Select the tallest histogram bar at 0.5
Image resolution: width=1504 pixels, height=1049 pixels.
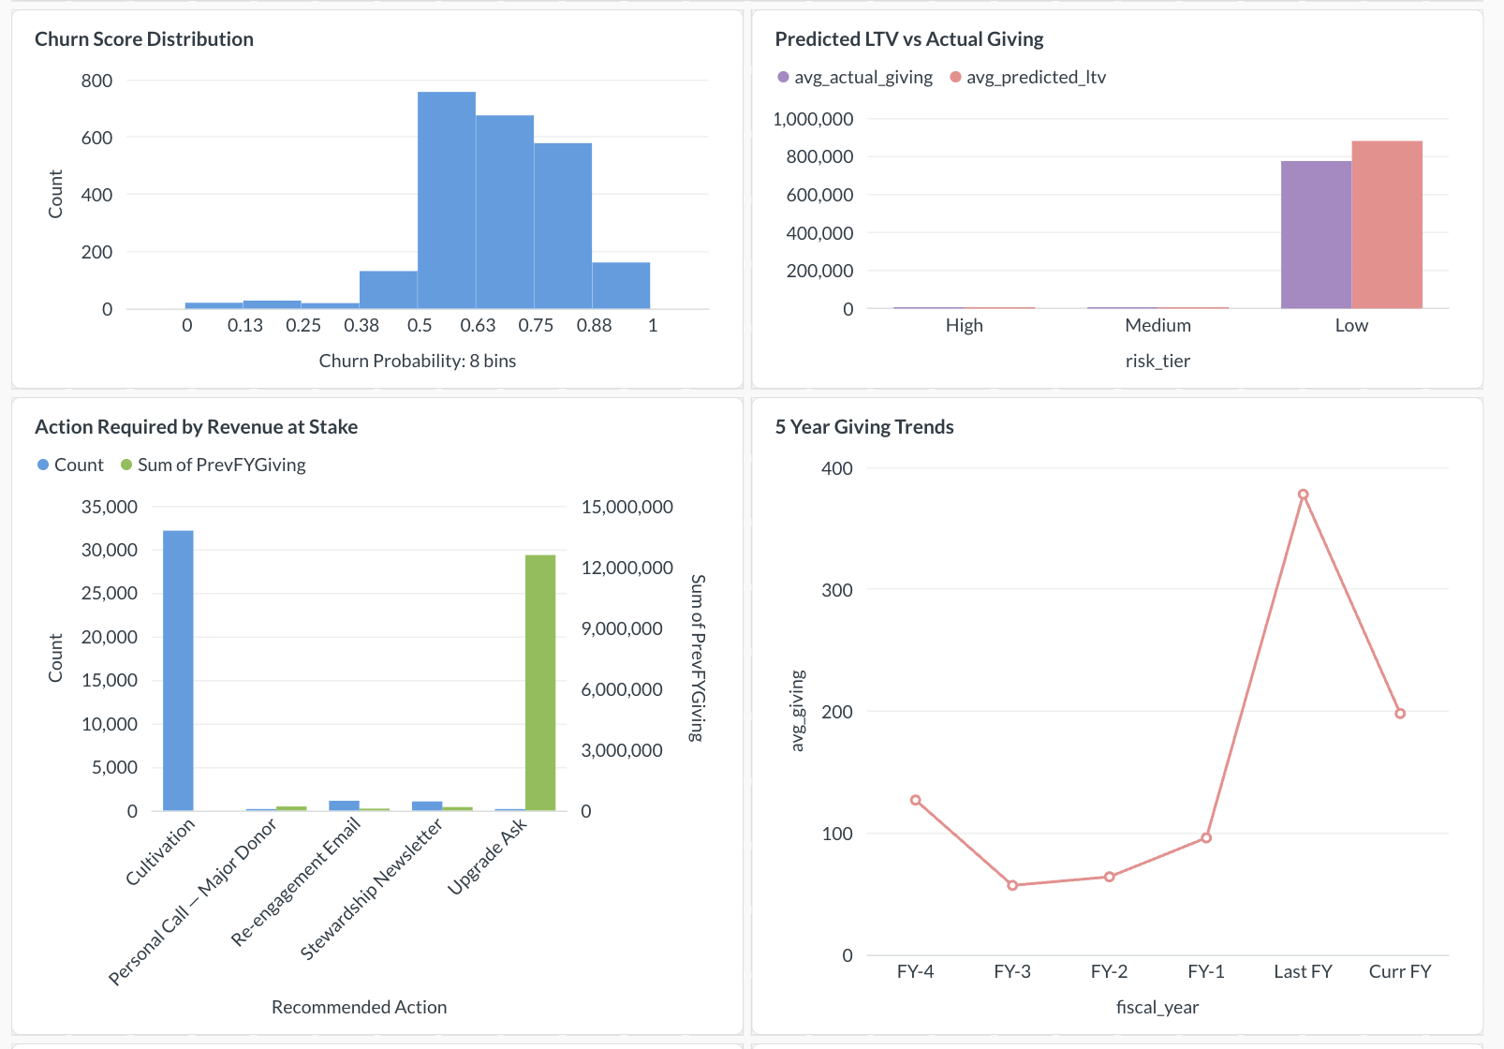[x=447, y=200]
